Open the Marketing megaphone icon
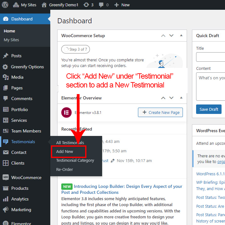Image resolution: width=225 pixels, height=225 pixels. [5, 210]
